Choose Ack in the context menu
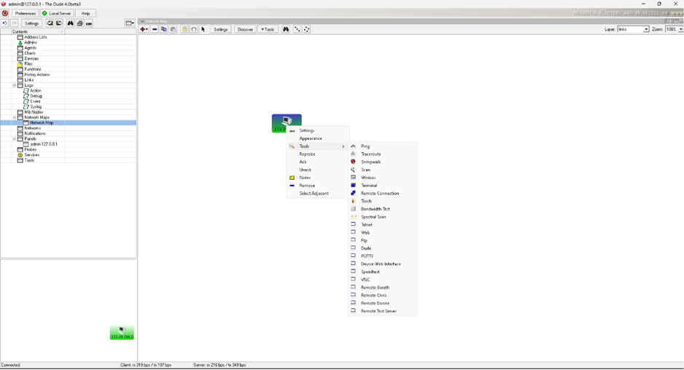The height and width of the screenshot is (370, 684). [319, 162]
